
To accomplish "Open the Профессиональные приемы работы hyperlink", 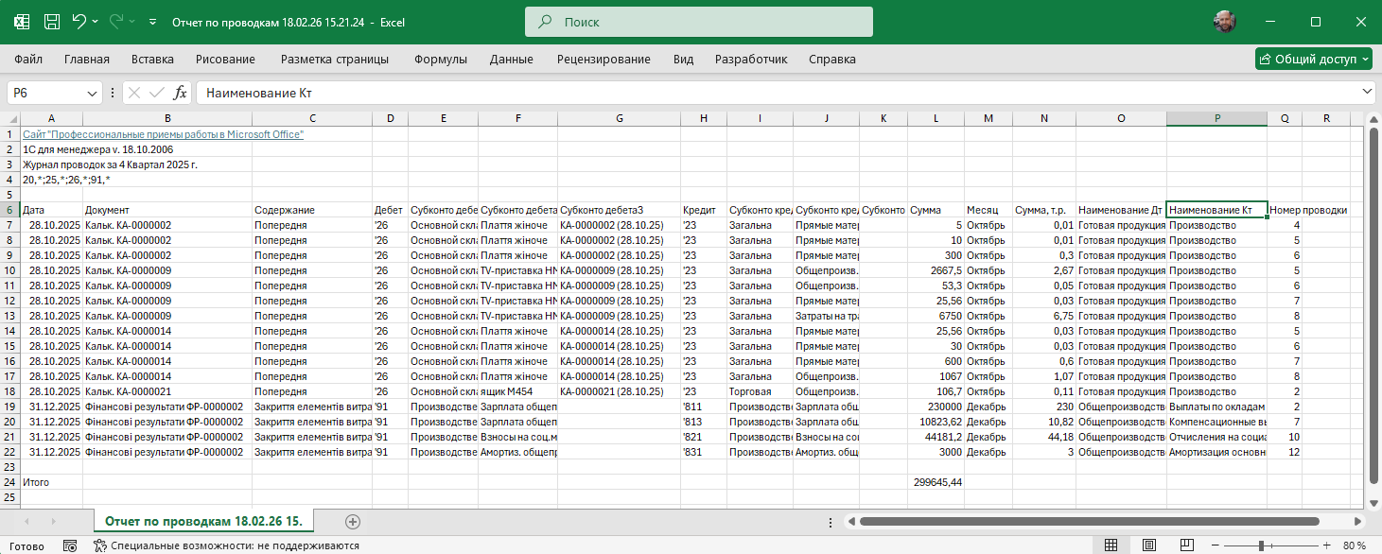I will 163,134.
